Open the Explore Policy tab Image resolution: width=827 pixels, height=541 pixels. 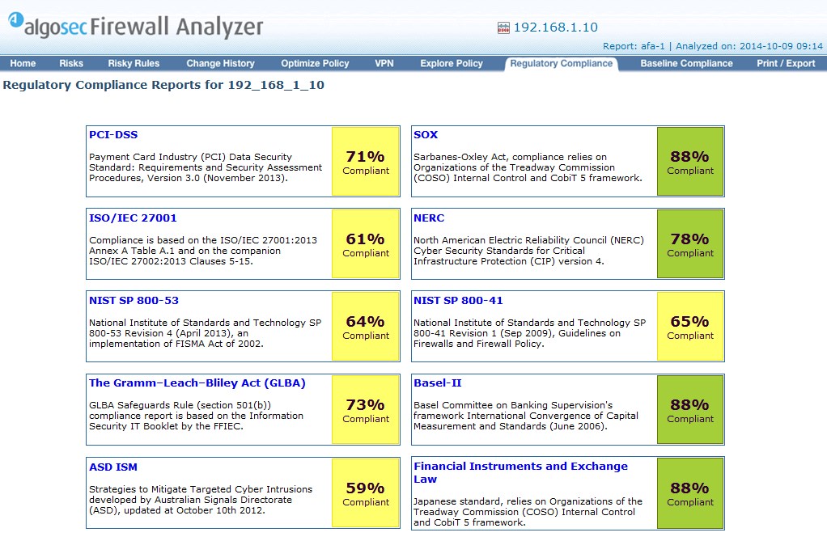click(x=452, y=63)
